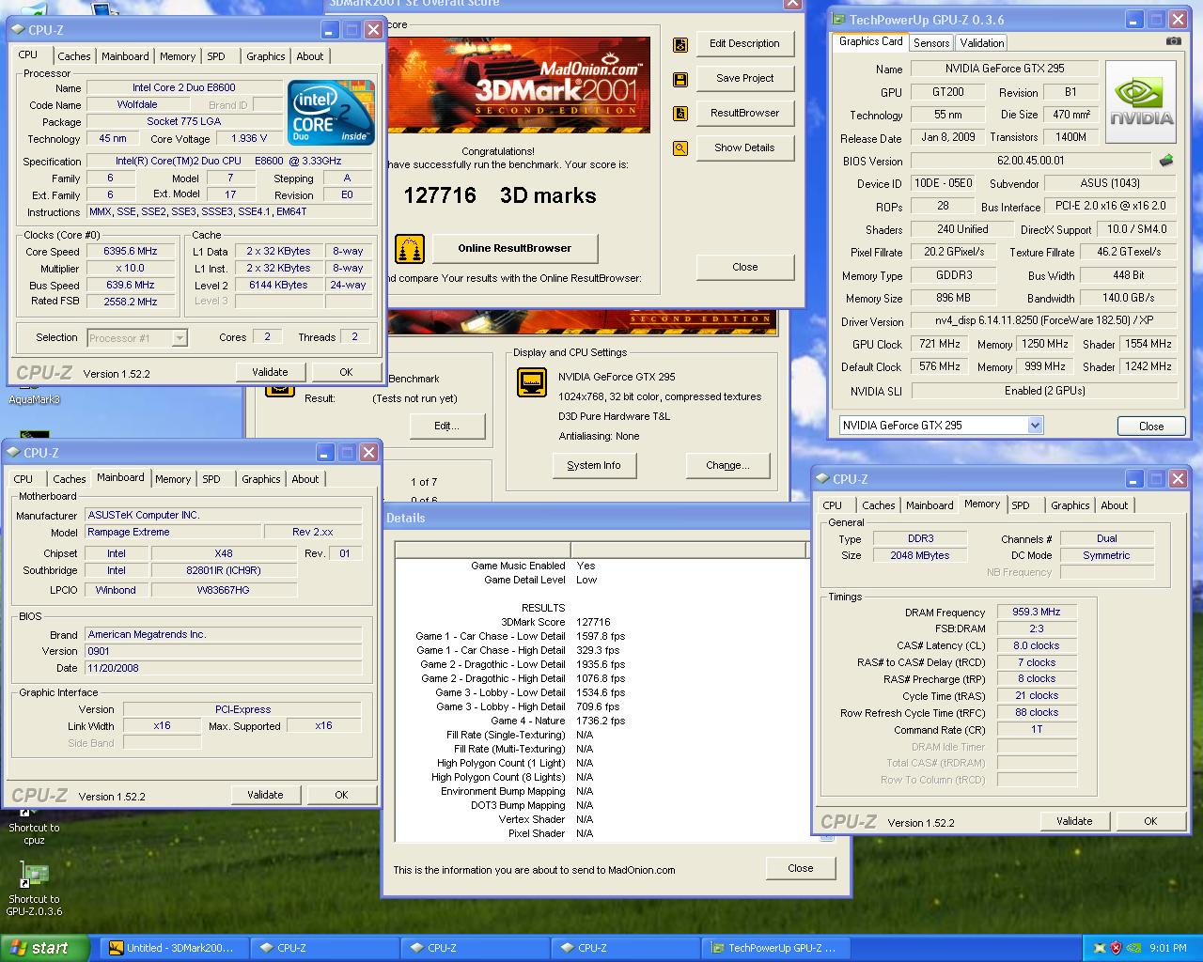Select the Shortcut to GPU-Z.0.3.6 desktop icon
This screenshot has width=1203, height=962.
(x=34, y=890)
